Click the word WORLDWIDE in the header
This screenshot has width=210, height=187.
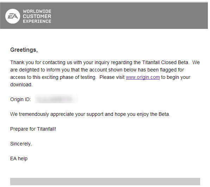37,11
